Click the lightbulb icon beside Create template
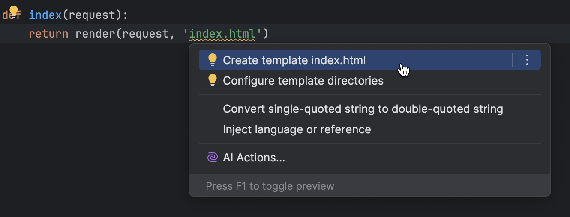This screenshot has width=570, height=217. point(213,60)
